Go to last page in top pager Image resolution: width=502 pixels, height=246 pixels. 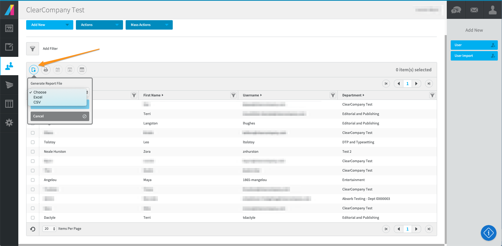(x=429, y=84)
